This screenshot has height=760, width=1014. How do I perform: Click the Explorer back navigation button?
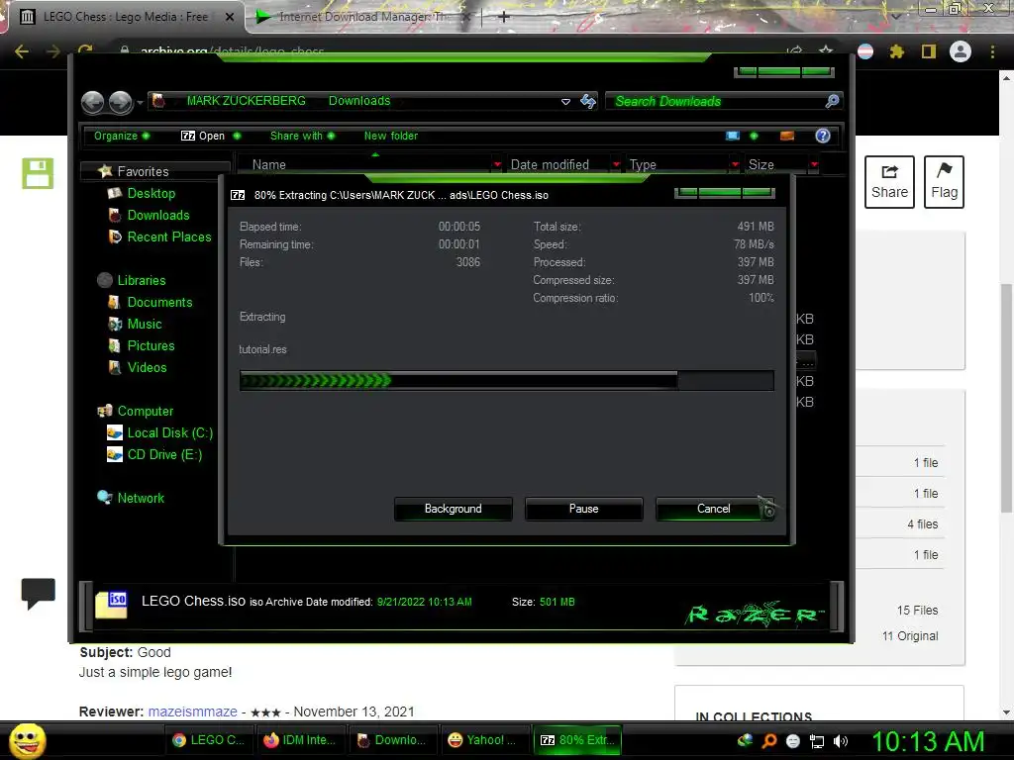pyautogui.click(x=92, y=102)
